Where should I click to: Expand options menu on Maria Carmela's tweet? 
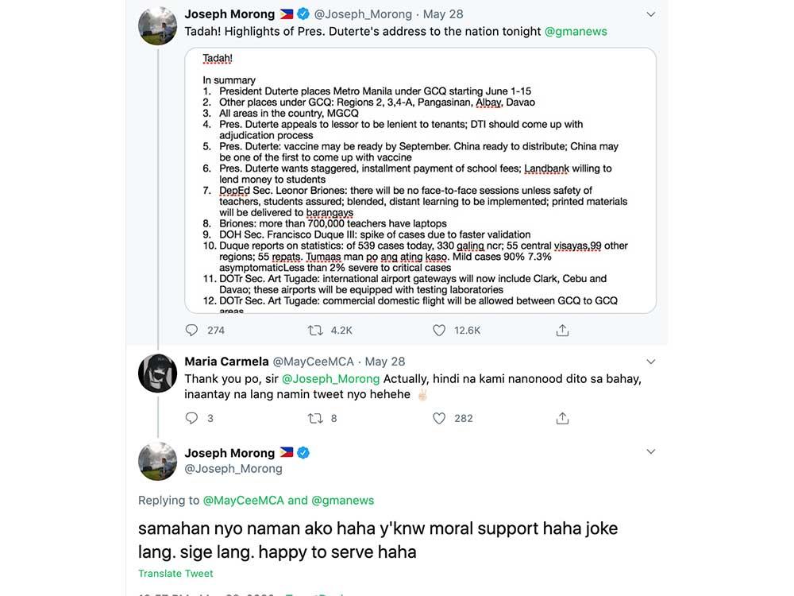(x=651, y=362)
